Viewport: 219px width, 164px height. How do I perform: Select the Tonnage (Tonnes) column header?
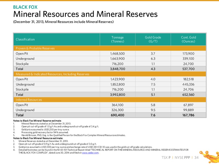click(x=117, y=39)
